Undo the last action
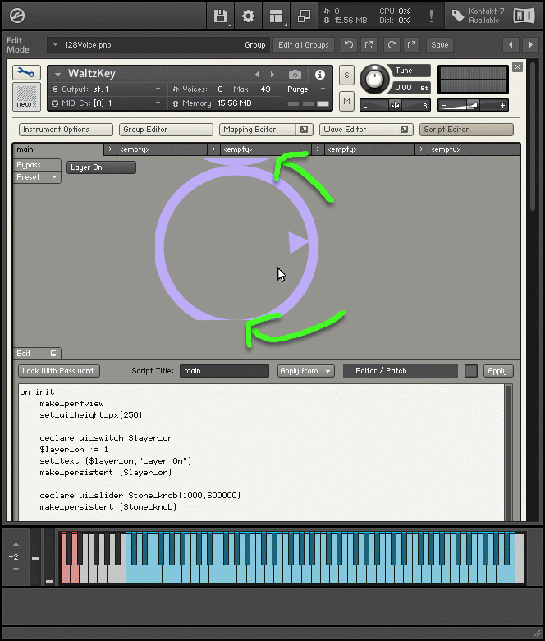The image size is (545, 641). 349,45
